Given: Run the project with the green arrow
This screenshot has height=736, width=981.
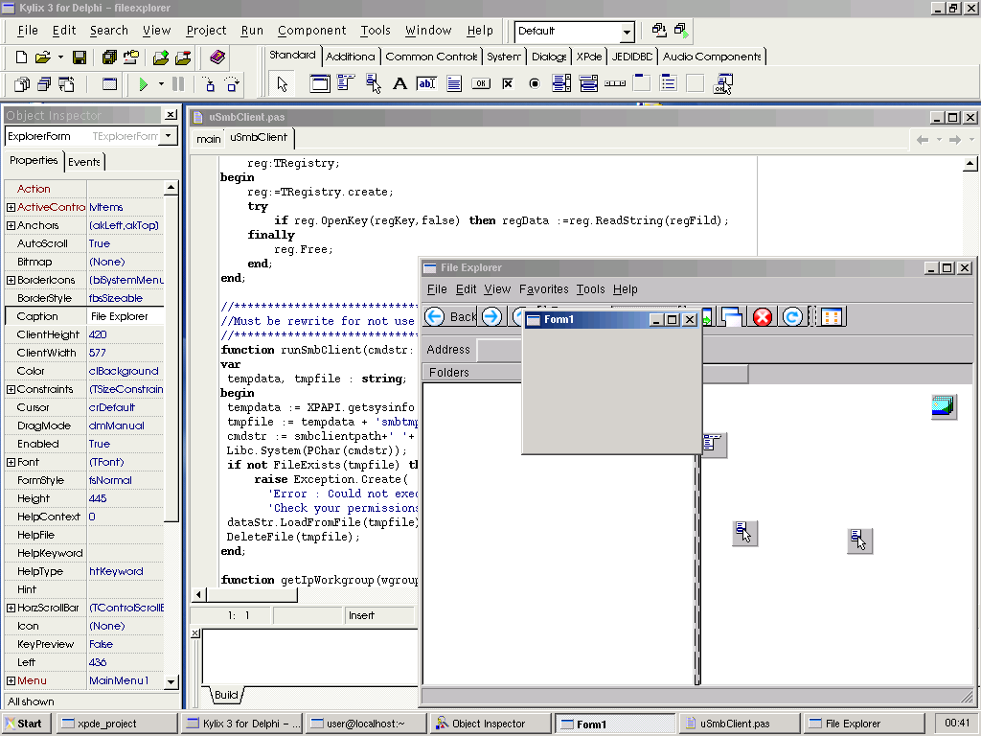Looking at the screenshot, I should (144, 84).
